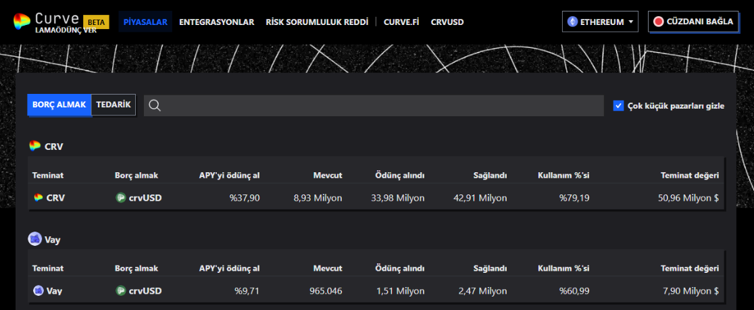Sort CRV table by 'APY'yi ödünç al'

point(229,176)
